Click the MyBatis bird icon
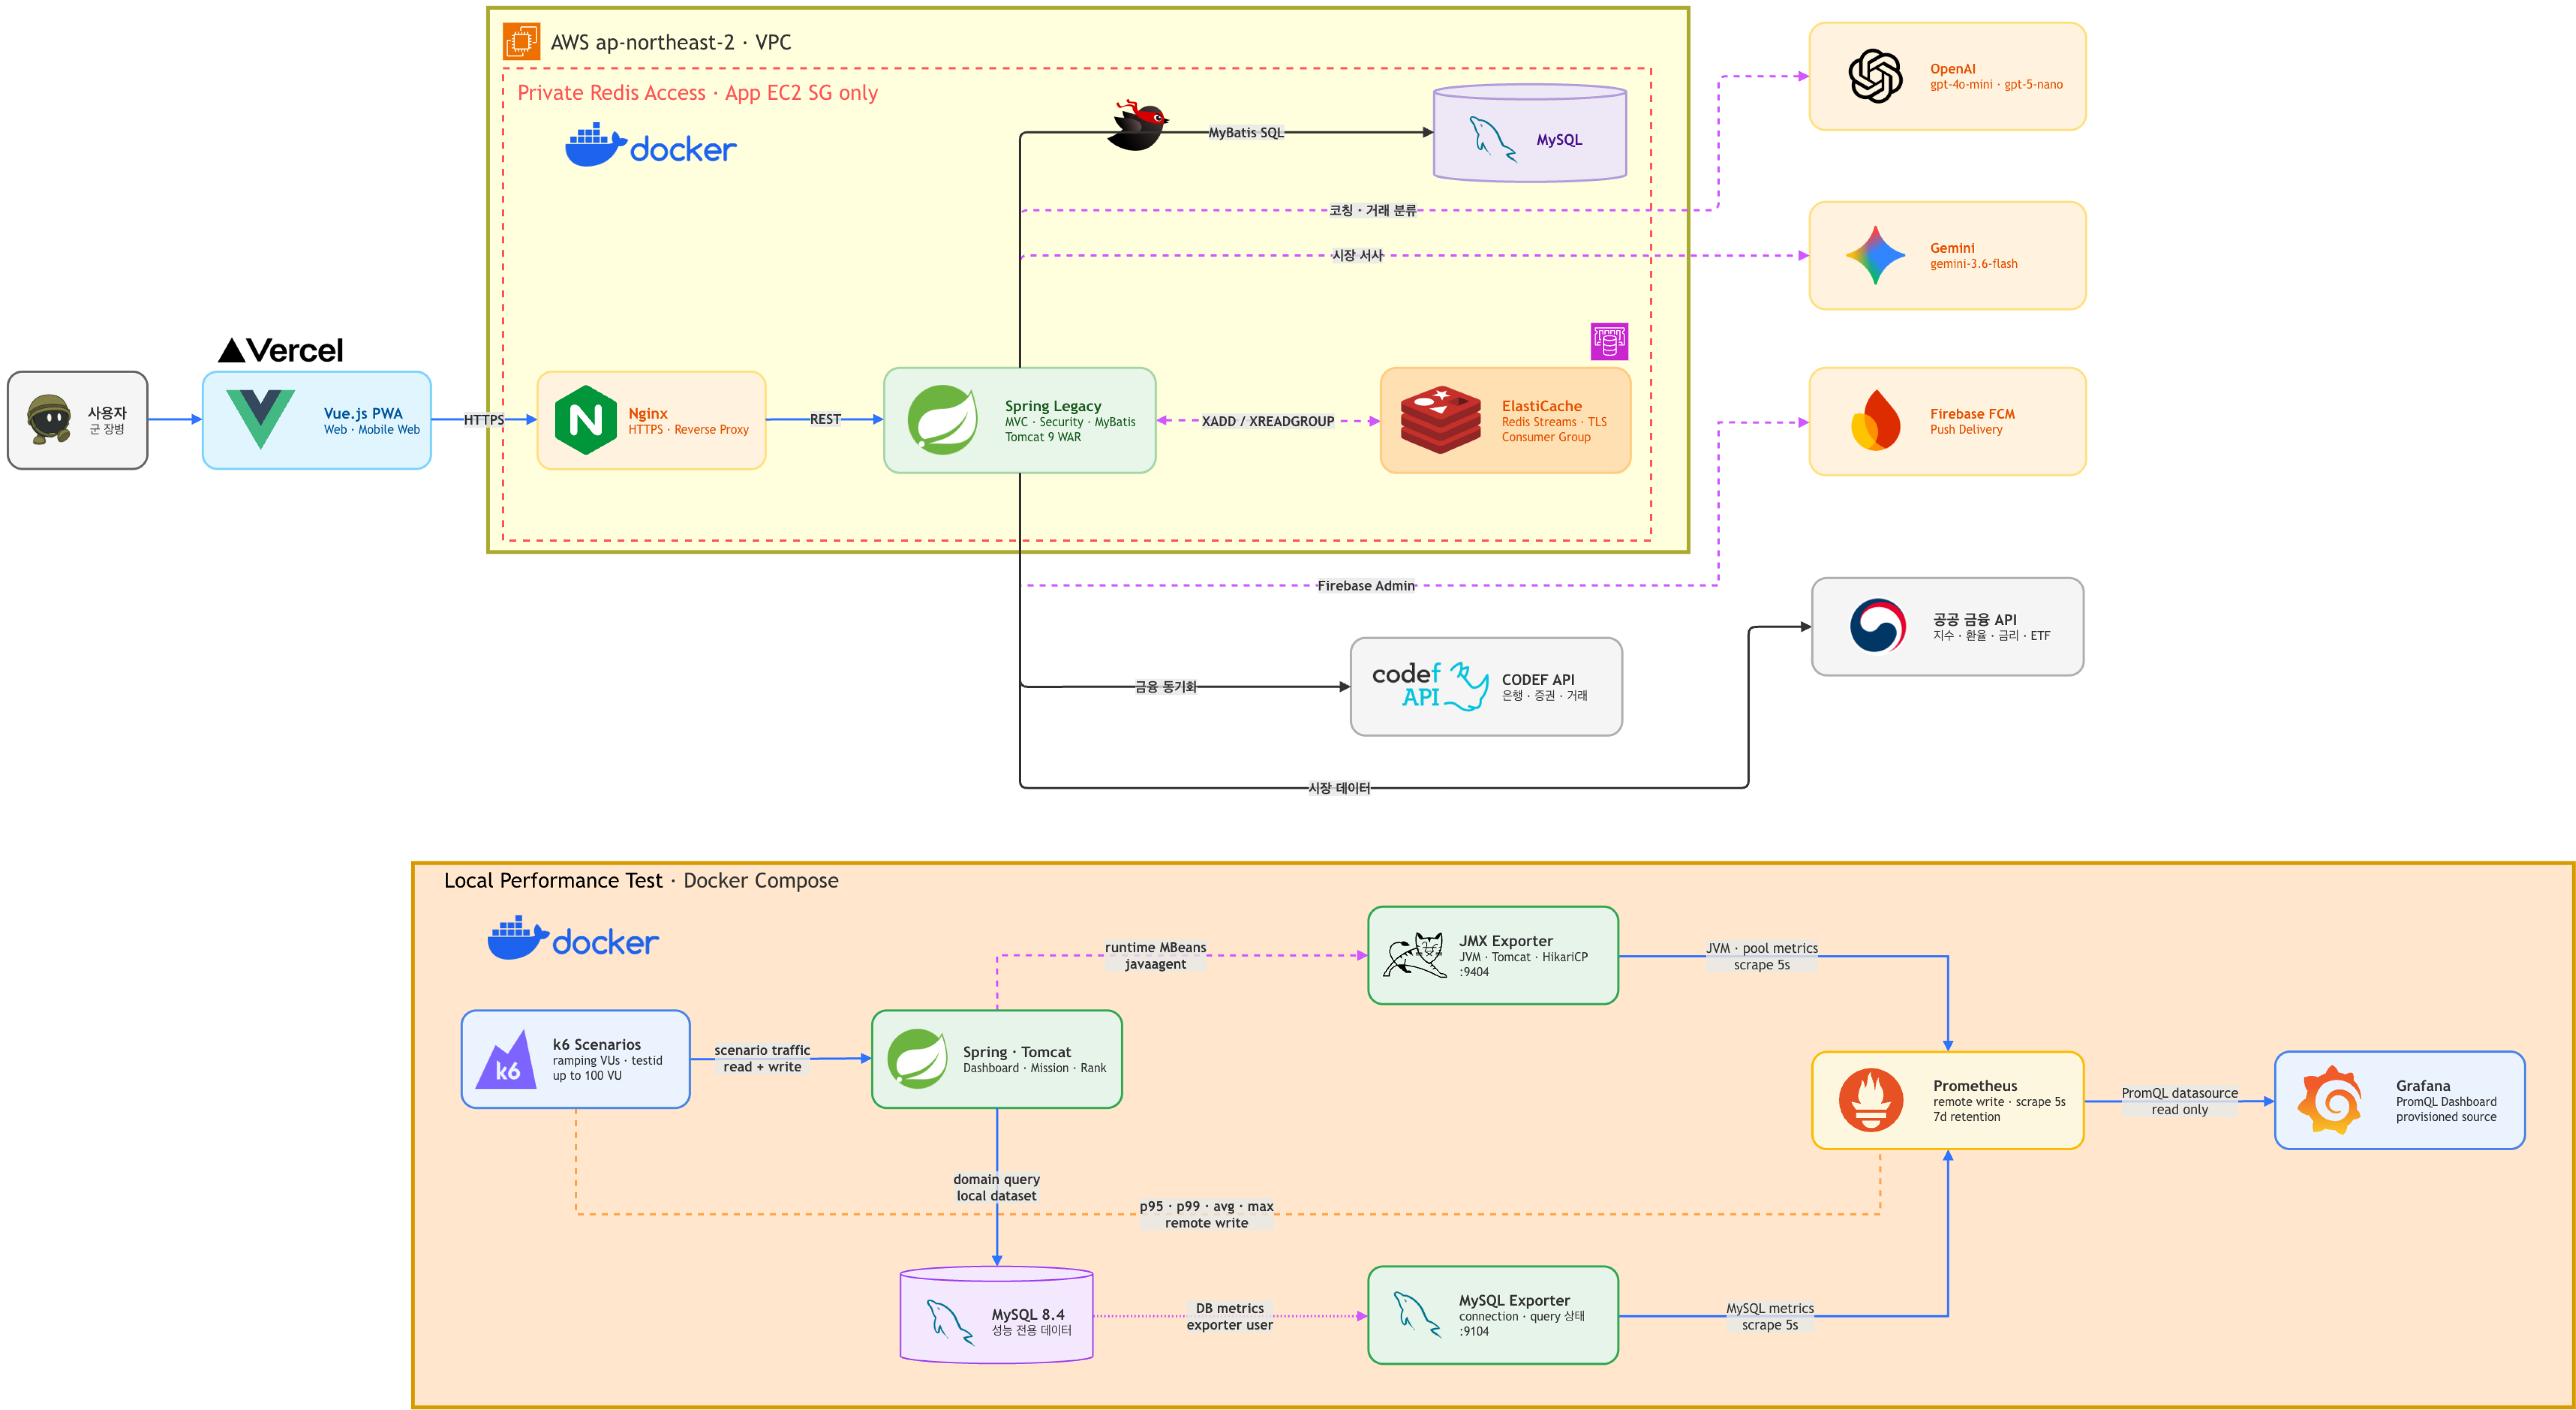 coord(1138,125)
